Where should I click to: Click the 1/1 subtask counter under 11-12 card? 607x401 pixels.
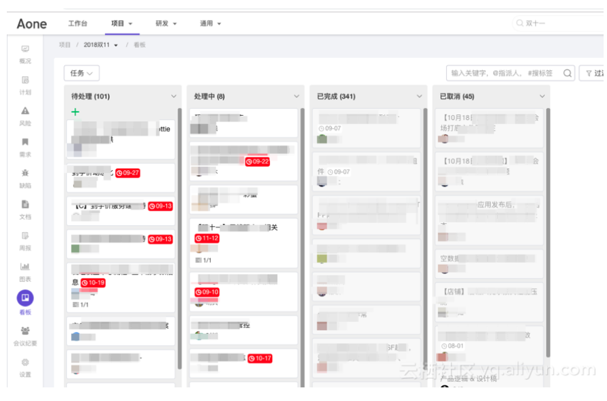(204, 260)
